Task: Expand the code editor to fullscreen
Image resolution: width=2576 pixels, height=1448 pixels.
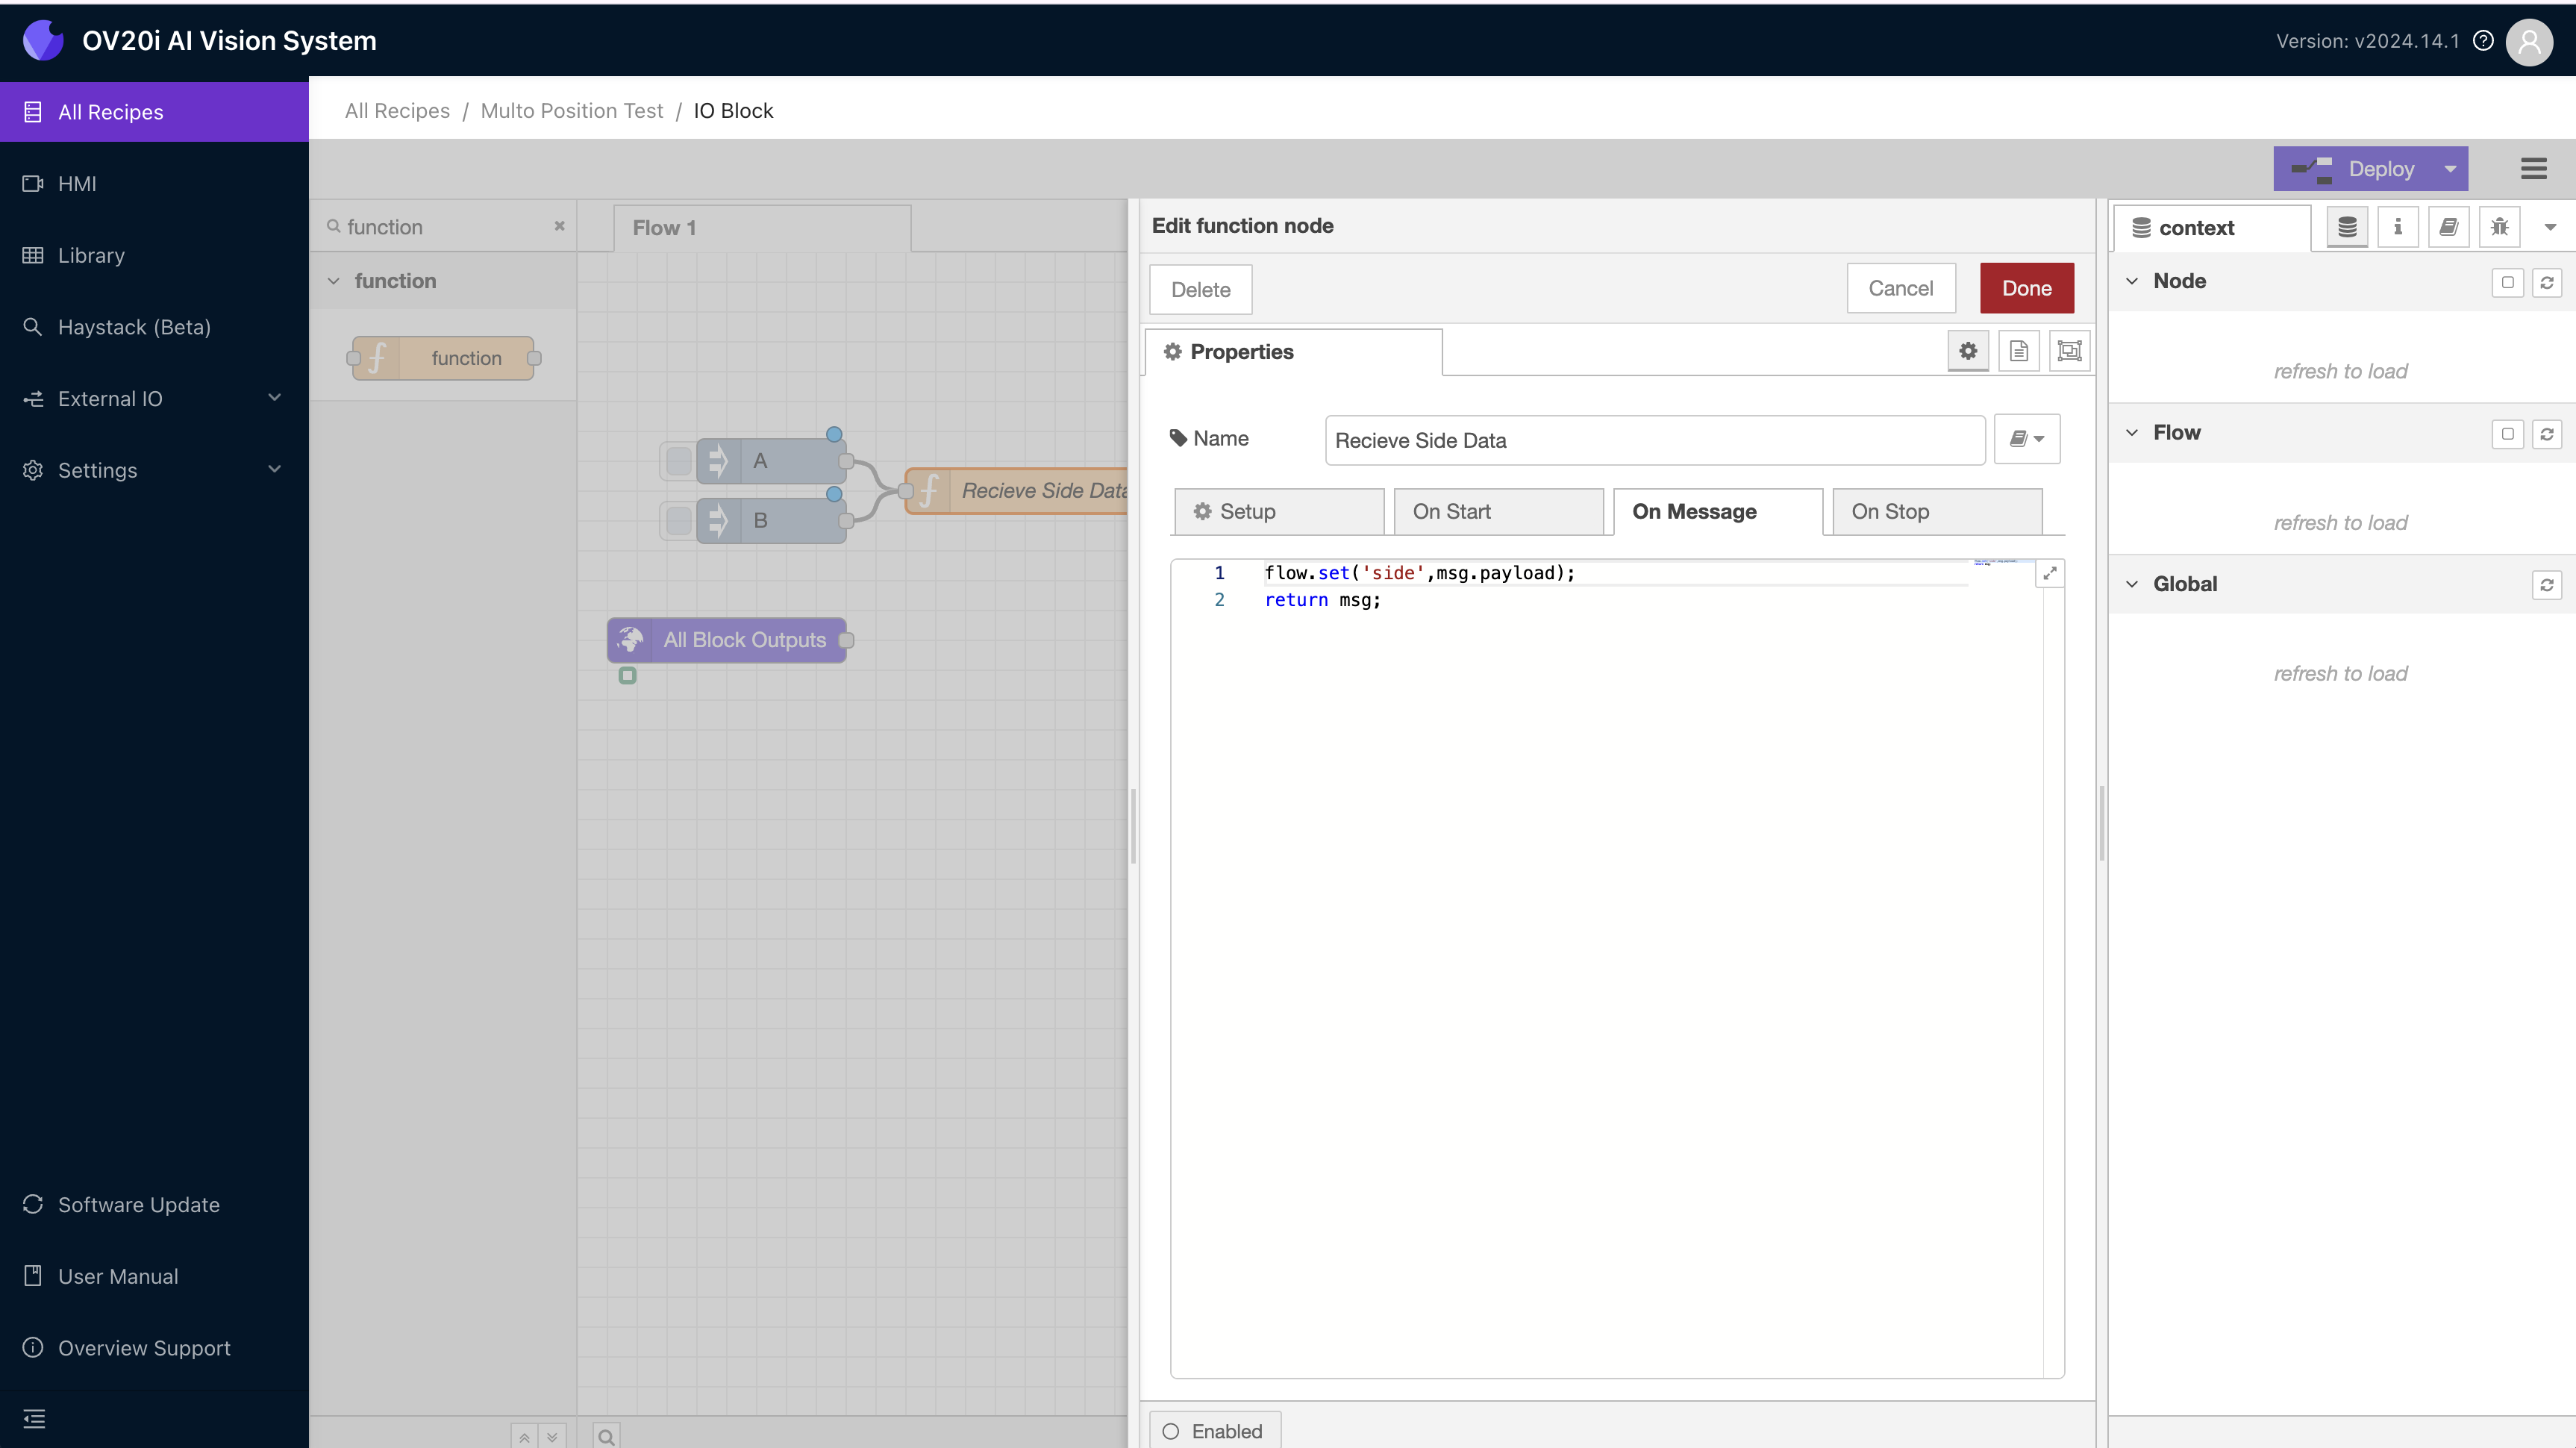Action: [x=2050, y=573]
